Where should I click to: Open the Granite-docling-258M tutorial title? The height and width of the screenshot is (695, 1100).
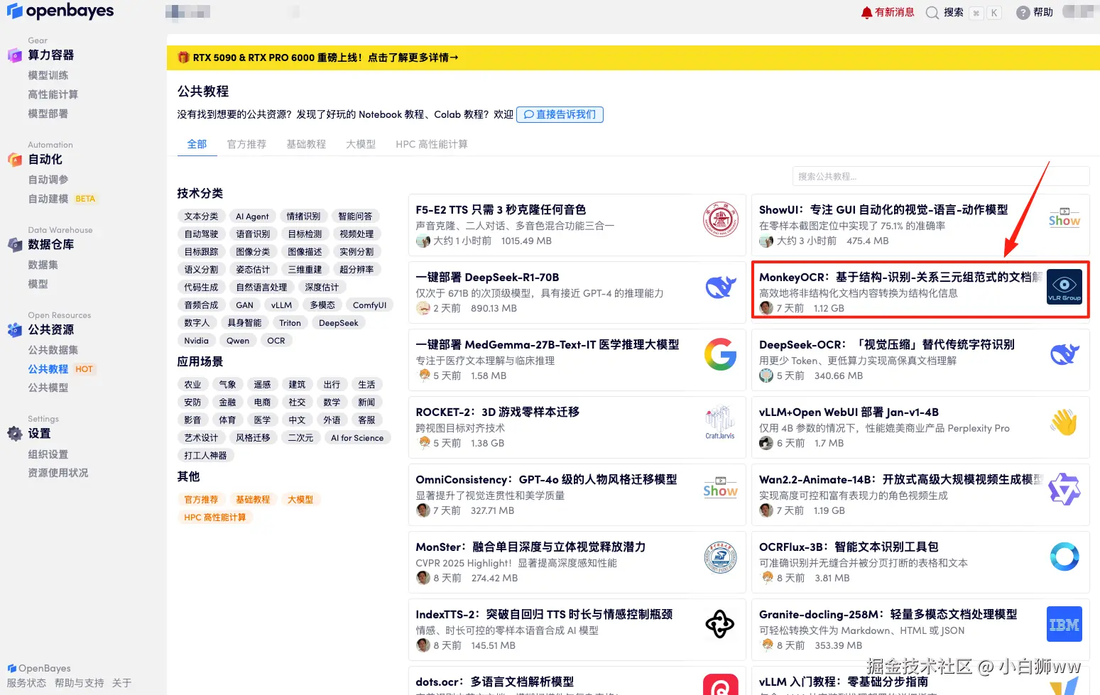pos(888,615)
